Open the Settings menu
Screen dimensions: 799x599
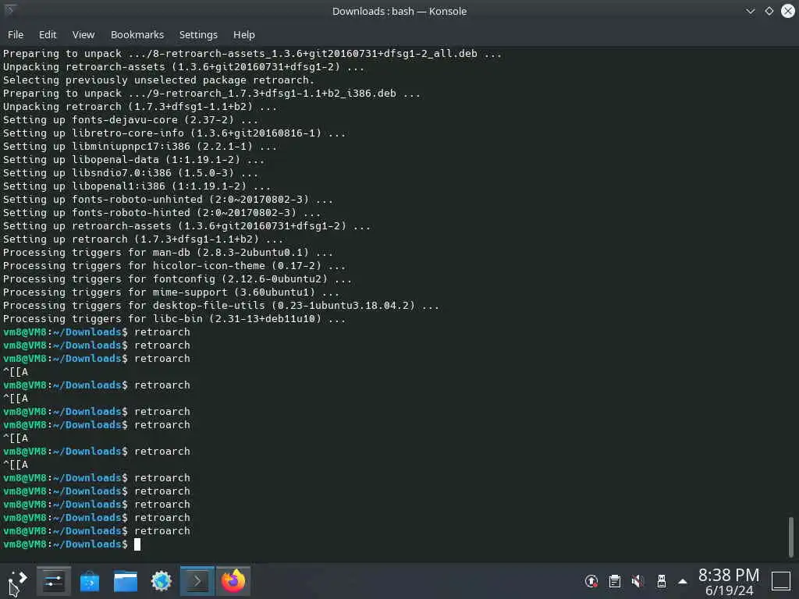point(198,34)
